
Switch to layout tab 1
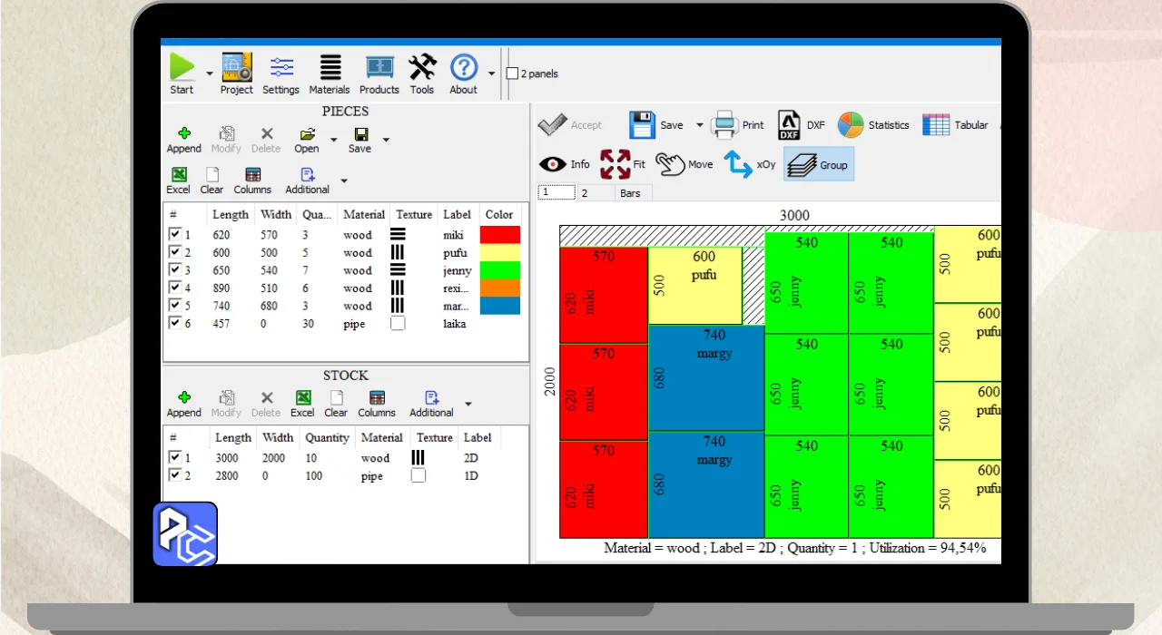[x=556, y=192]
